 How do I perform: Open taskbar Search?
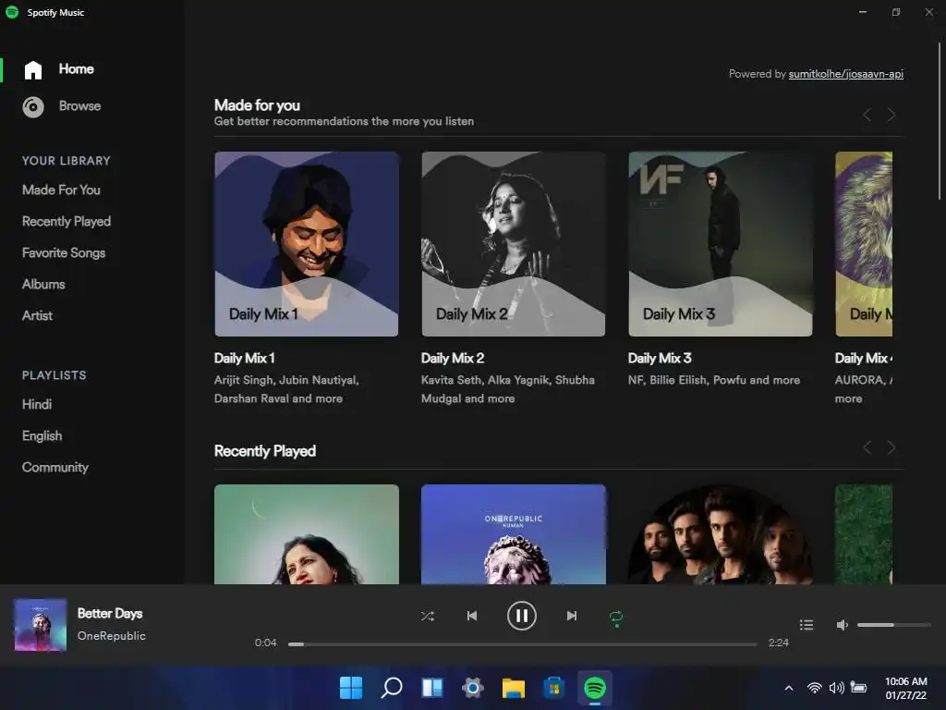tap(392, 687)
